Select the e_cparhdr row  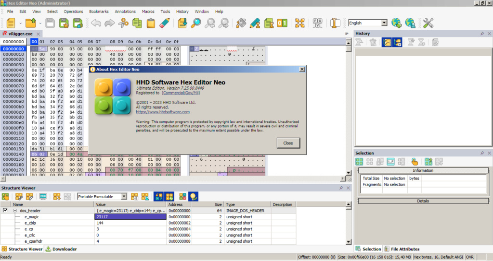coord(148,241)
